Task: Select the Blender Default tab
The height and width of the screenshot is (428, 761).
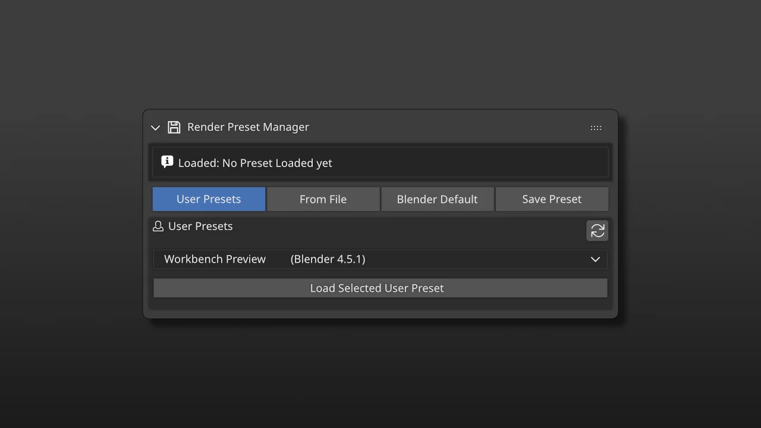Action: pyautogui.click(x=437, y=199)
